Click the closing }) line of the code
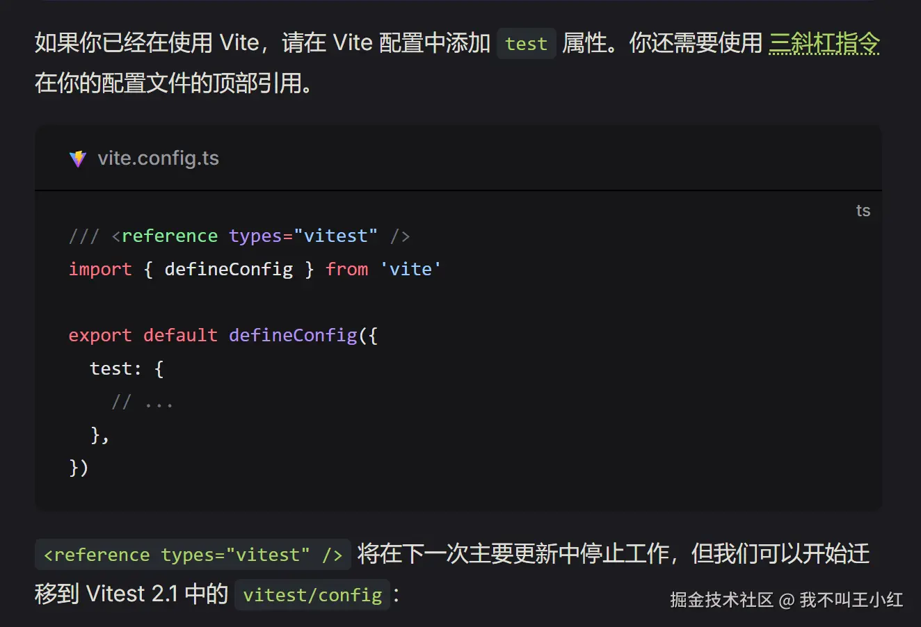Image resolution: width=921 pixels, height=627 pixels. click(79, 467)
